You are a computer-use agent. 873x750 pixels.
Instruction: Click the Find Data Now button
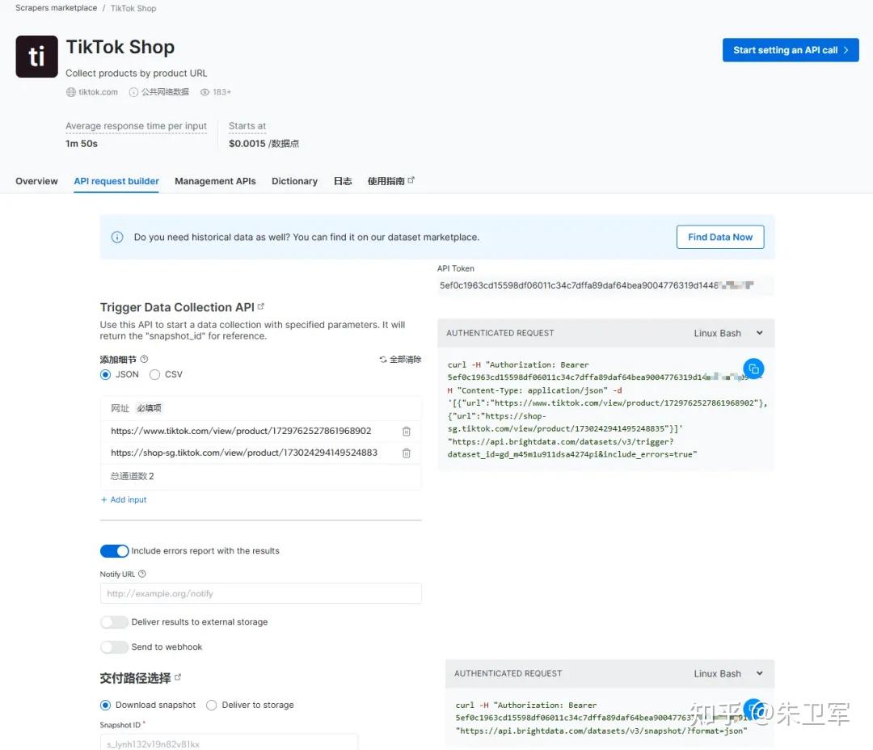(x=720, y=237)
